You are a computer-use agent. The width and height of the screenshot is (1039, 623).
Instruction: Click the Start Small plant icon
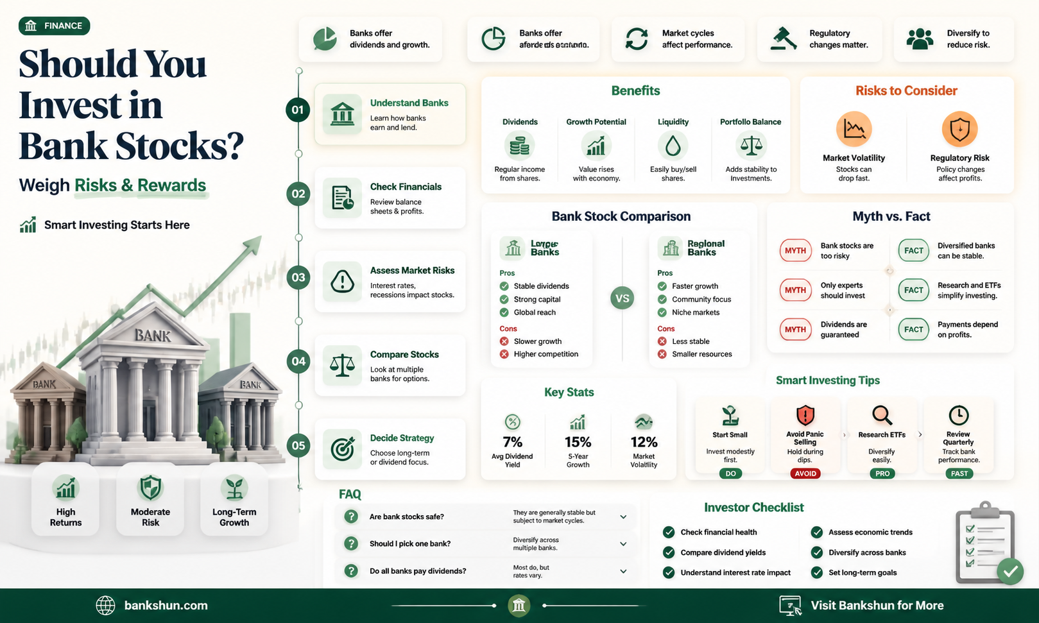click(730, 416)
